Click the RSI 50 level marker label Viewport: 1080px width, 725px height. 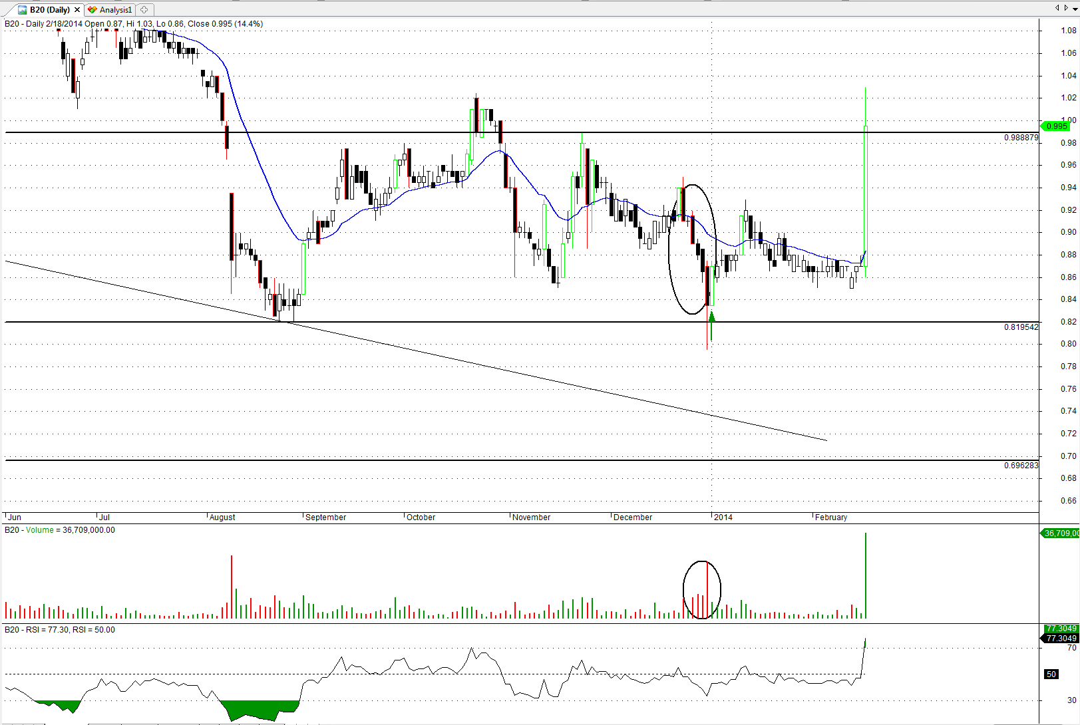pos(1051,674)
